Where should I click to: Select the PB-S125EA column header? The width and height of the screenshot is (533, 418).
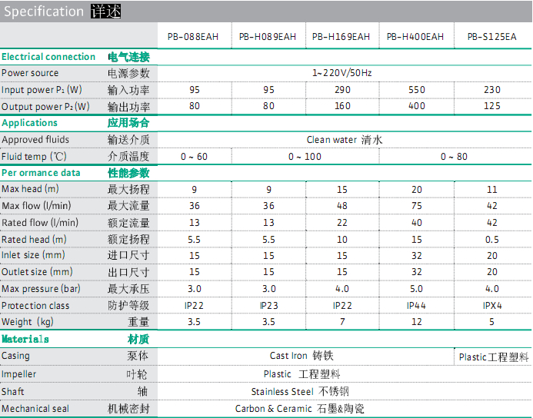492,37
